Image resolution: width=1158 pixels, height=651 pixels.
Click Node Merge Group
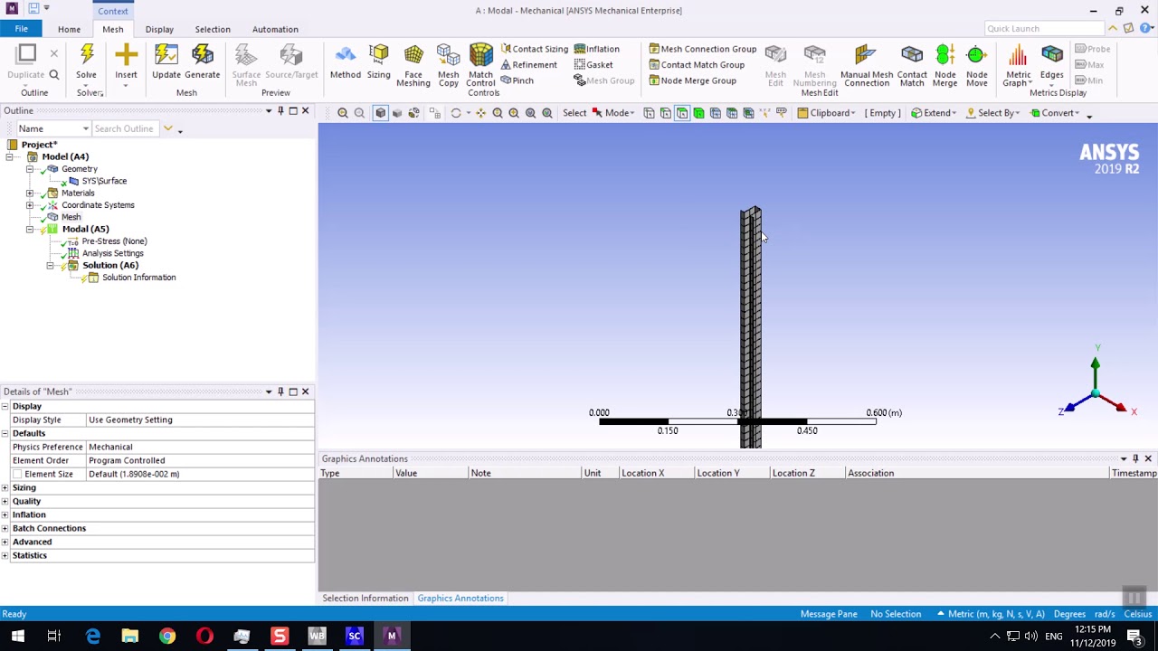click(692, 80)
